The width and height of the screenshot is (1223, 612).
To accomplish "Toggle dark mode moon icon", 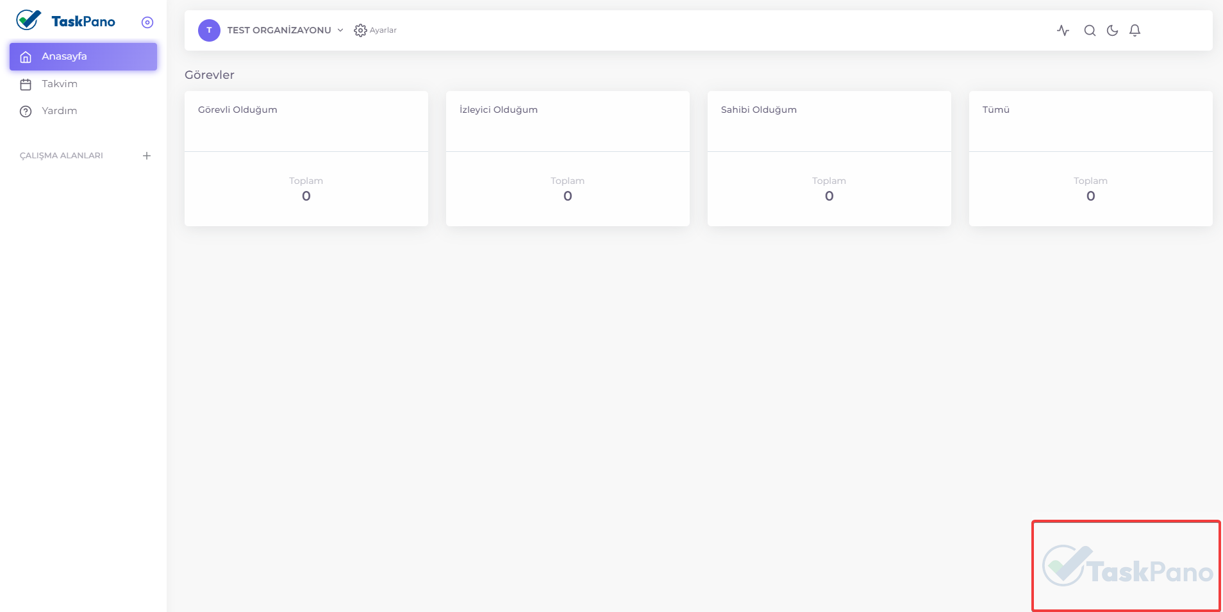I will (1112, 30).
